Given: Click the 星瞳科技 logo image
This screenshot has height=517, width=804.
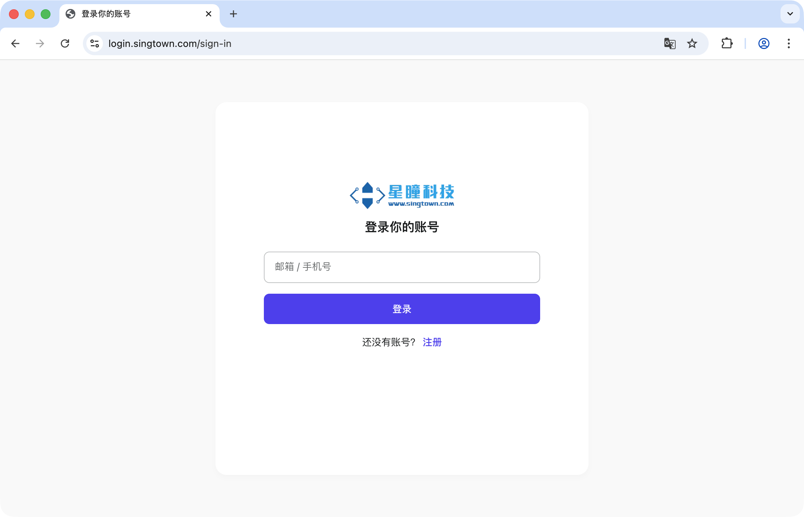Looking at the screenshot, I should (x=402, y=195).
